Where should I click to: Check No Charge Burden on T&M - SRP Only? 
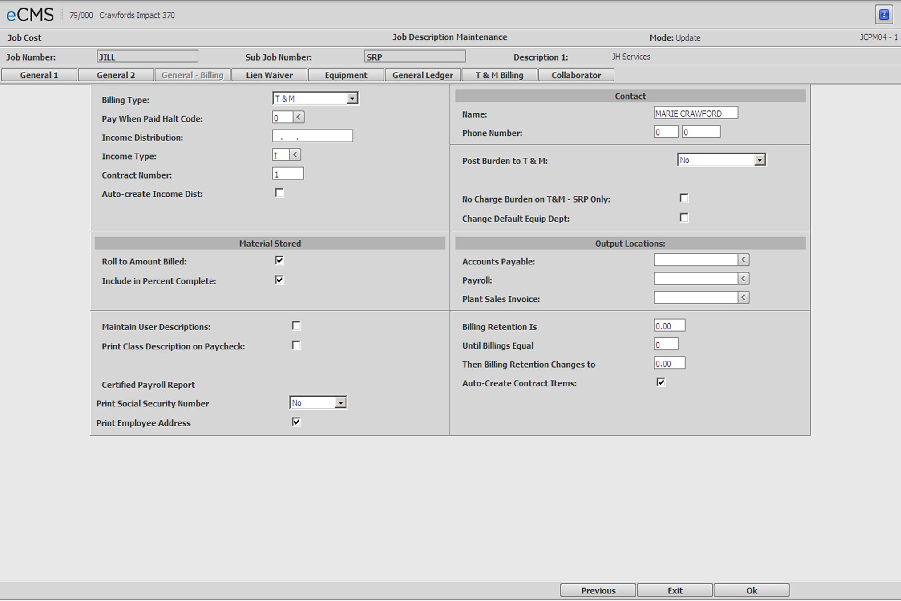tap(684, 198)
